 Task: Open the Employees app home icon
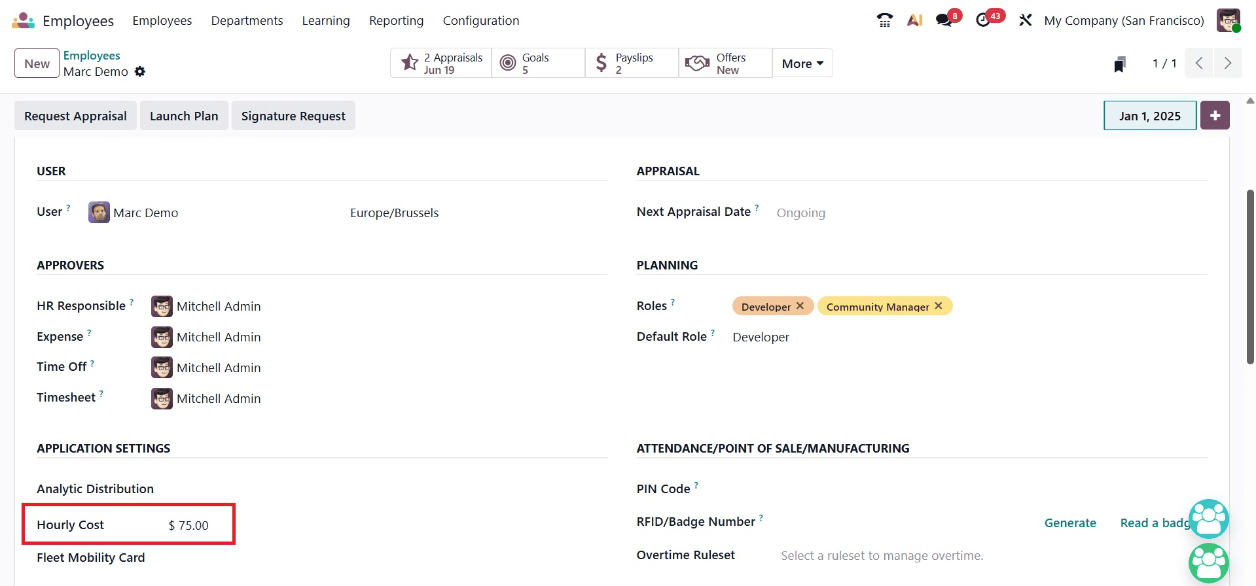(23, 21)
